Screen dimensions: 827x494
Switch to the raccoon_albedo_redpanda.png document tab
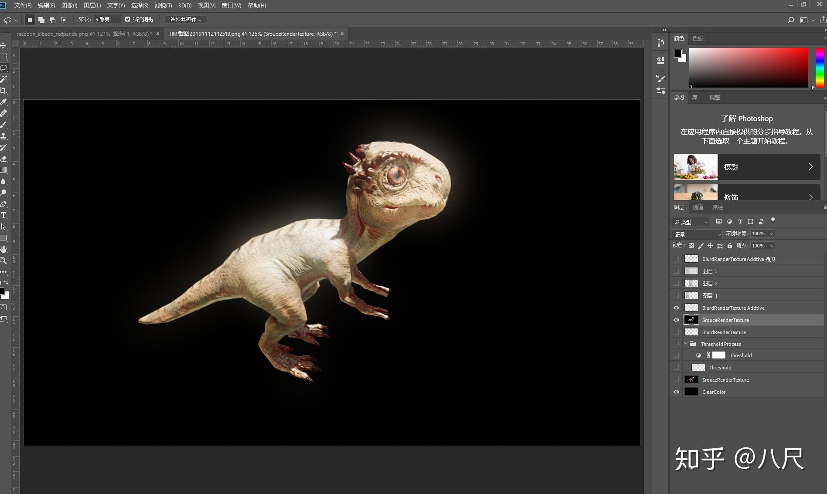tap(84, 34)
